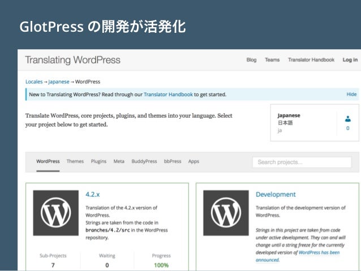Click the branches/4.2/src code text
The image size is (361, 271).
point(108,230)
